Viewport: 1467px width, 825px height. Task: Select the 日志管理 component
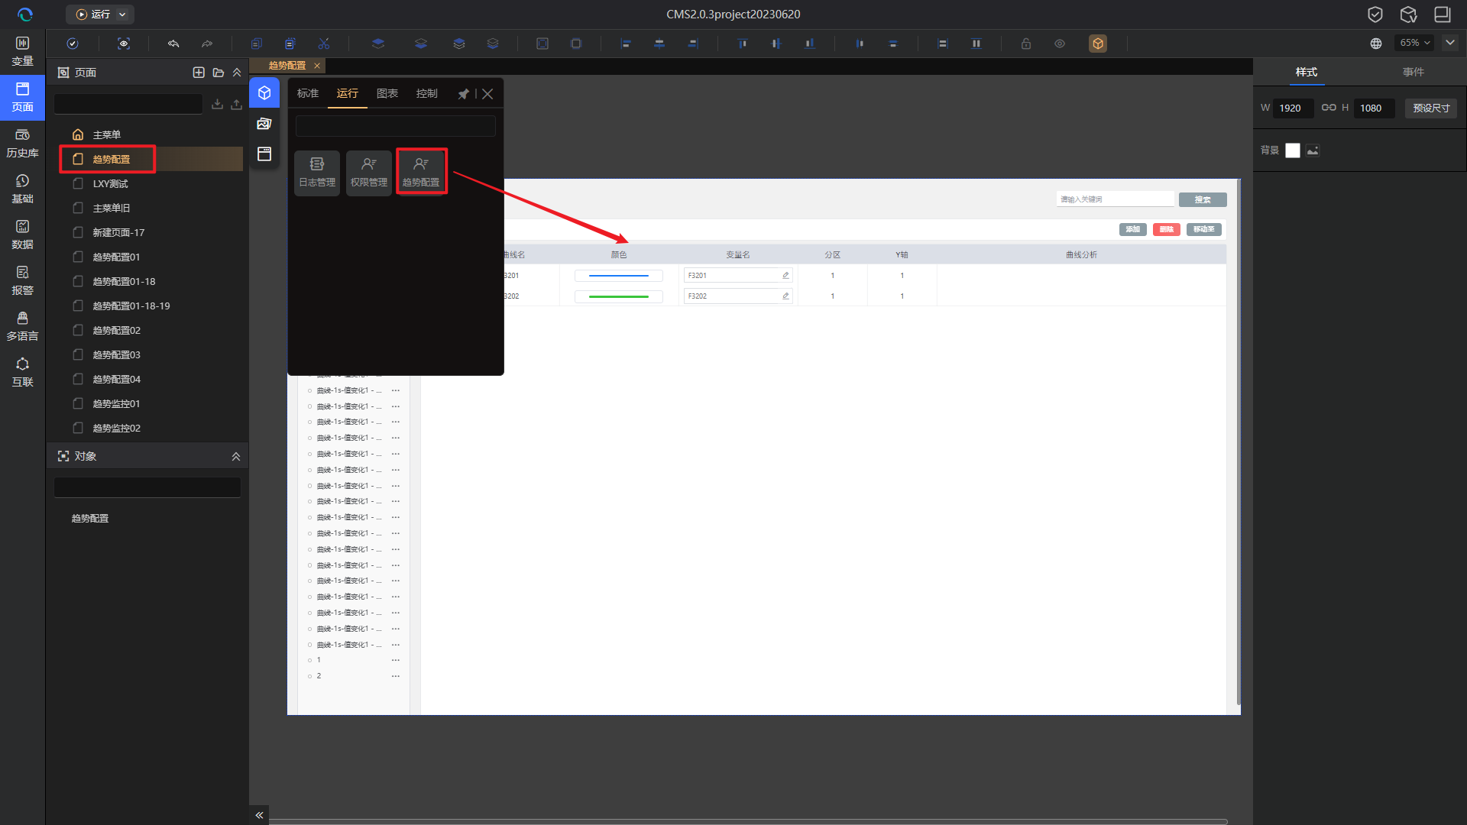tap(317, 173)
